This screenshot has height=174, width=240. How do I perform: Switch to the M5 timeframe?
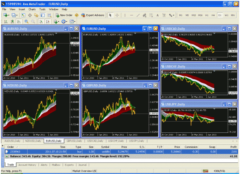pos(187,15)
